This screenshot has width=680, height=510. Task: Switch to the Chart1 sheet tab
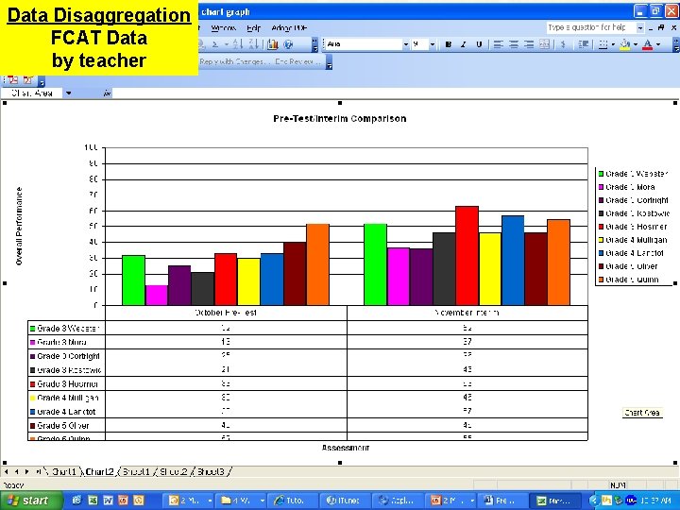[x=64, y=471]
